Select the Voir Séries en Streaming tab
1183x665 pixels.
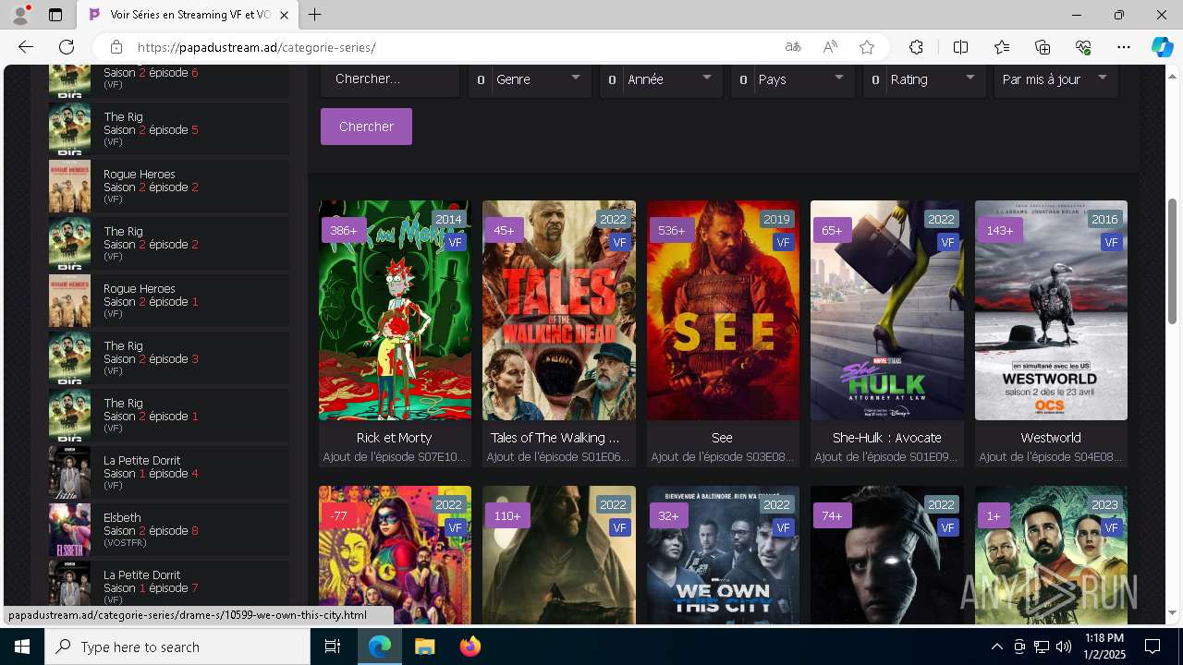[x=188, y=15]
